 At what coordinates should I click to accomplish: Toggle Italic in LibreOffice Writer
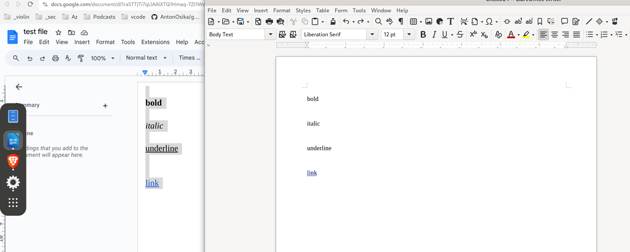[434, 35]
